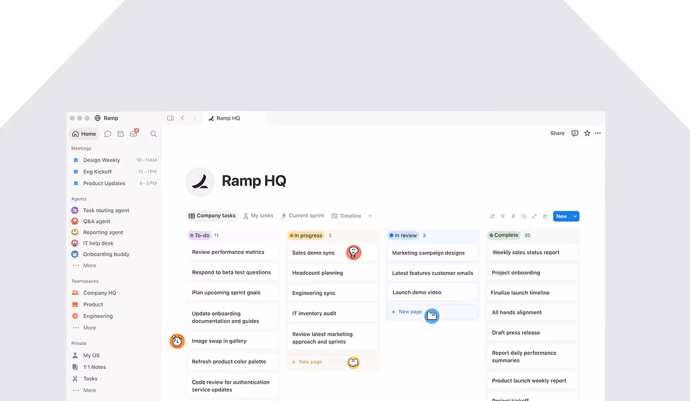Viewport: 690px width, 401px height.
Task: Select the Company tasks tab
Action: tap(212, 216)
